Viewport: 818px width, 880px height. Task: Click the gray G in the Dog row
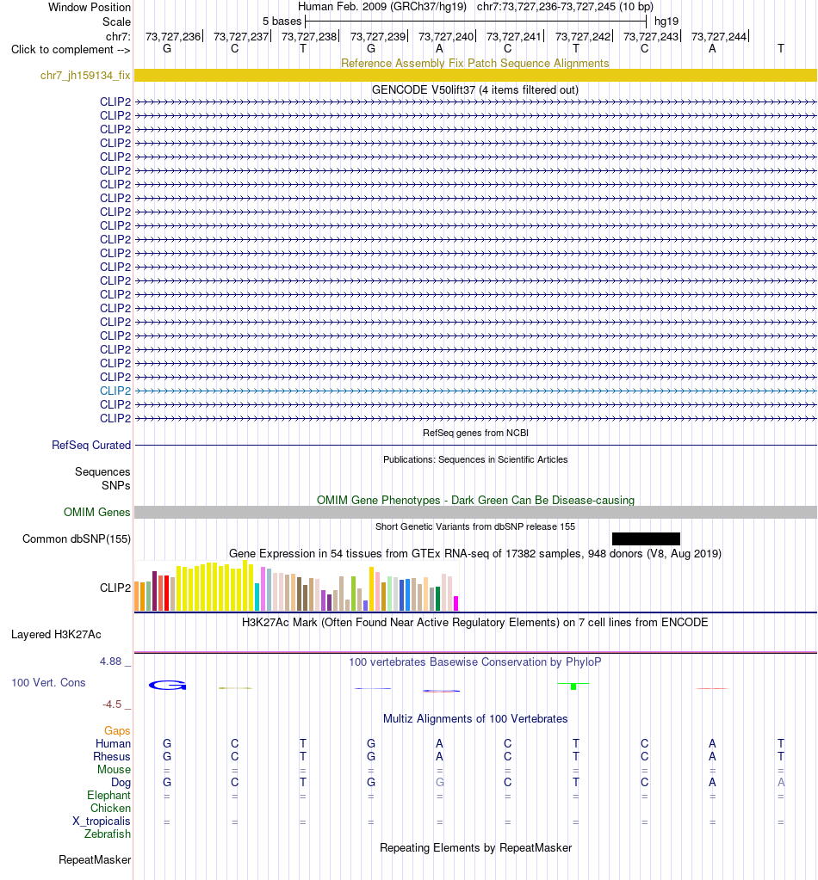pos(440,782)
